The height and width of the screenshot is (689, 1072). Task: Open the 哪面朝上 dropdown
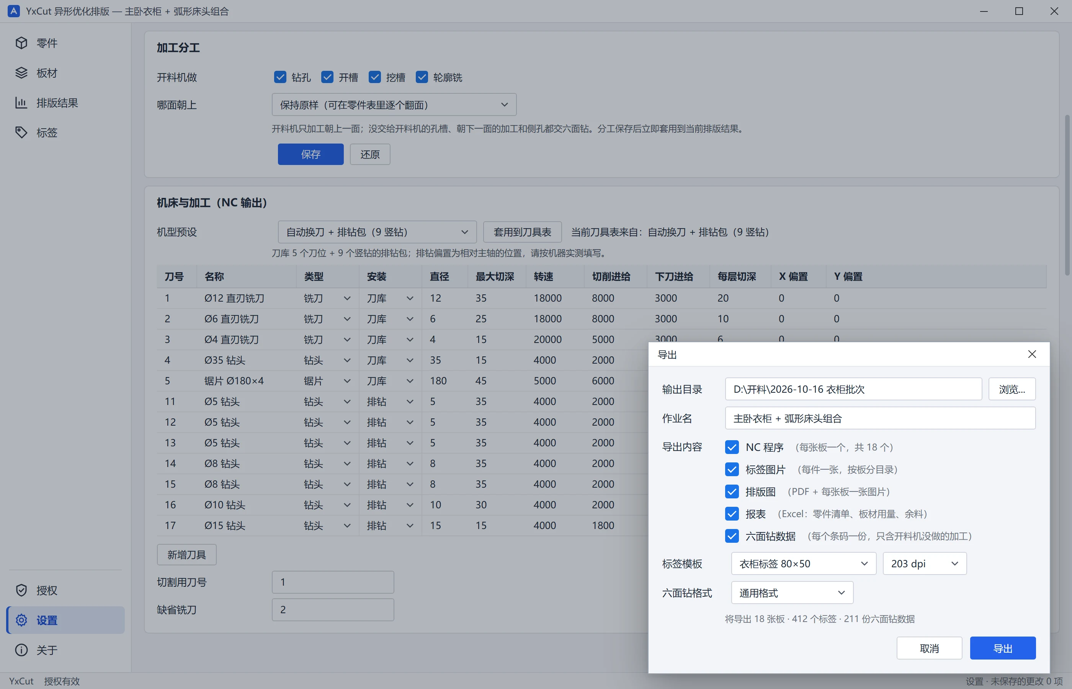click(394, 105)
